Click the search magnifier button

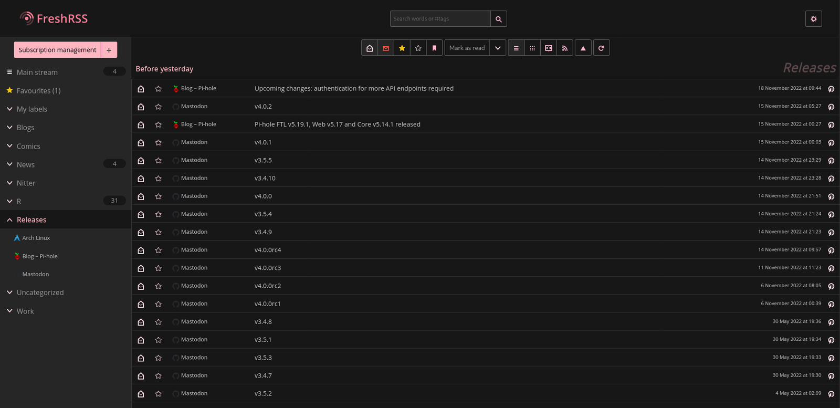tap(498, 19)
